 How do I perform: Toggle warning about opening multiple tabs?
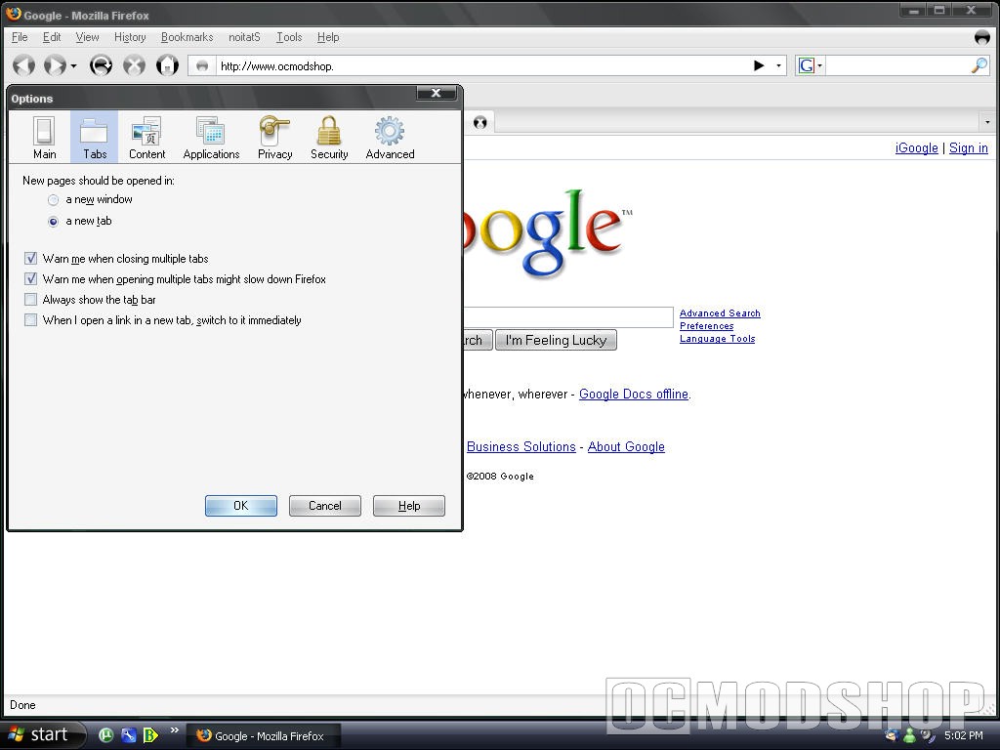pos(30,278)
